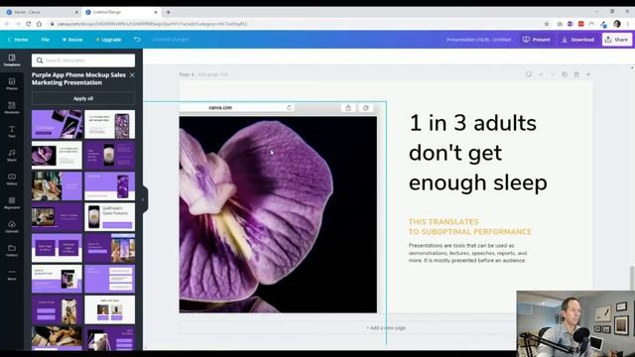635x357 pixels.
Task: Undo the last change
Action: pyautogui.click(x=137, y=40)
